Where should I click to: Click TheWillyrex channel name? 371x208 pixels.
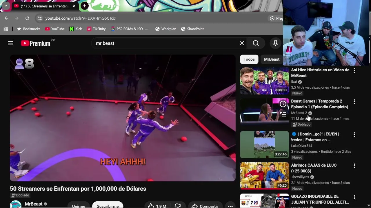click(x=300, y=177)
